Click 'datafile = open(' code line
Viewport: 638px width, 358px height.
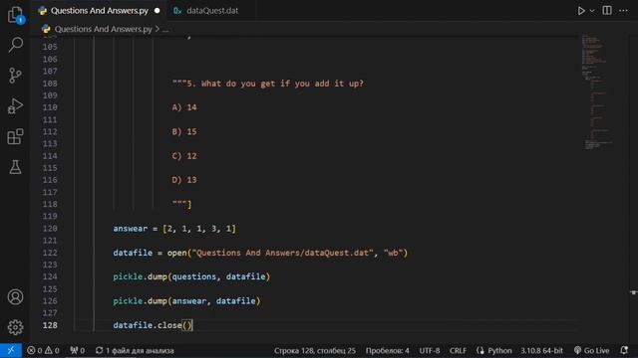[x=260, y=253]
